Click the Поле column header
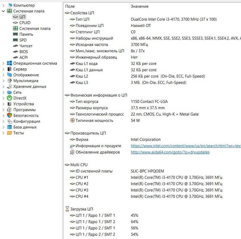 click(70, 6)
